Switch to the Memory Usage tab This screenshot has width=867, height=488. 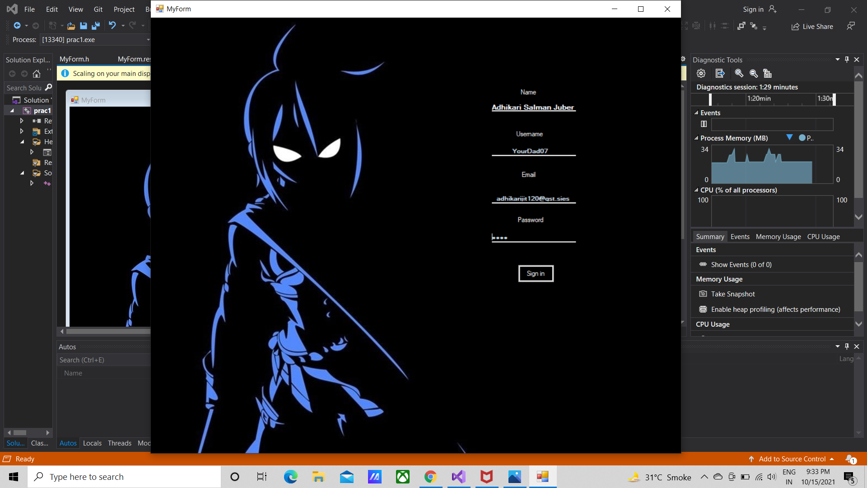coord(778,236)
